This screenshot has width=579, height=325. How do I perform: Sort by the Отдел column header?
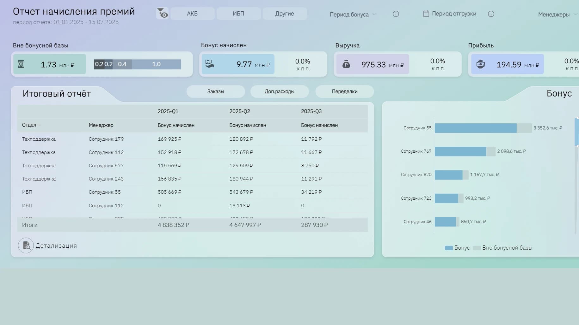point(29,125)
